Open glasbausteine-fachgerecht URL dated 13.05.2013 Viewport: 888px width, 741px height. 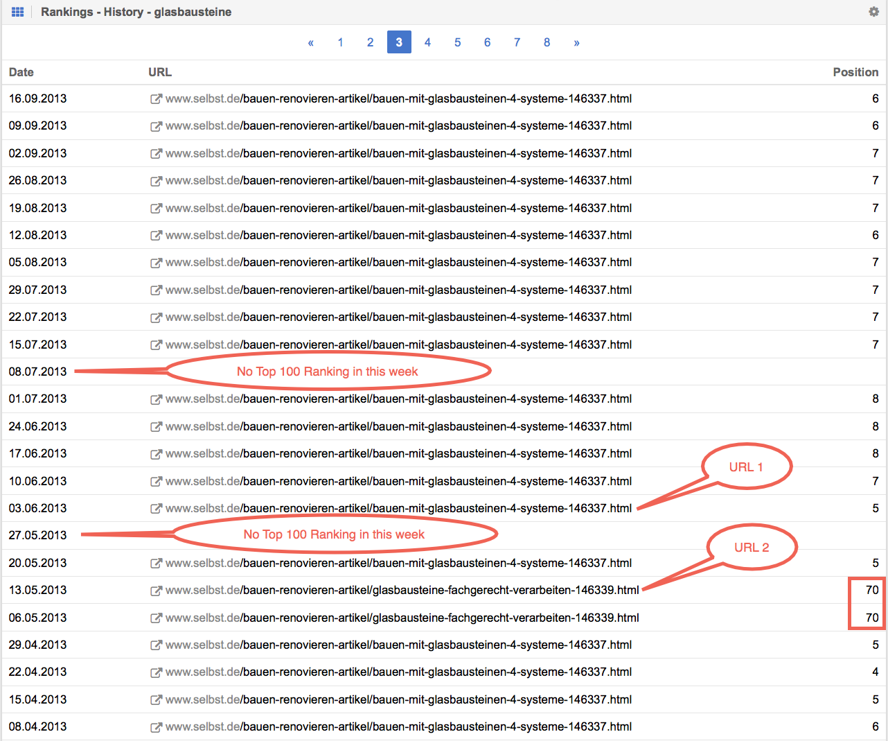pos(402,591)
